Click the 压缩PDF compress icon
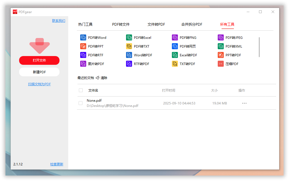Screen dimensions: 289x181 221,64
